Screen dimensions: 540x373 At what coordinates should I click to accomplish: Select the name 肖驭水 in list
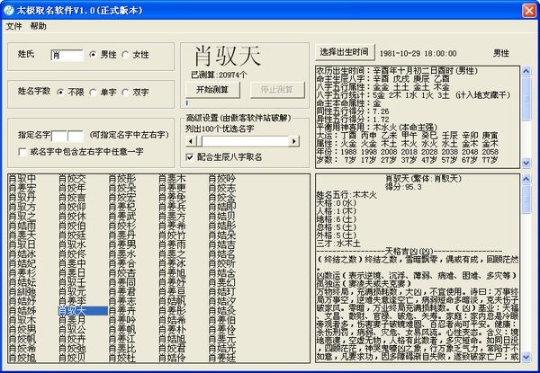click(x=72, y=245)
